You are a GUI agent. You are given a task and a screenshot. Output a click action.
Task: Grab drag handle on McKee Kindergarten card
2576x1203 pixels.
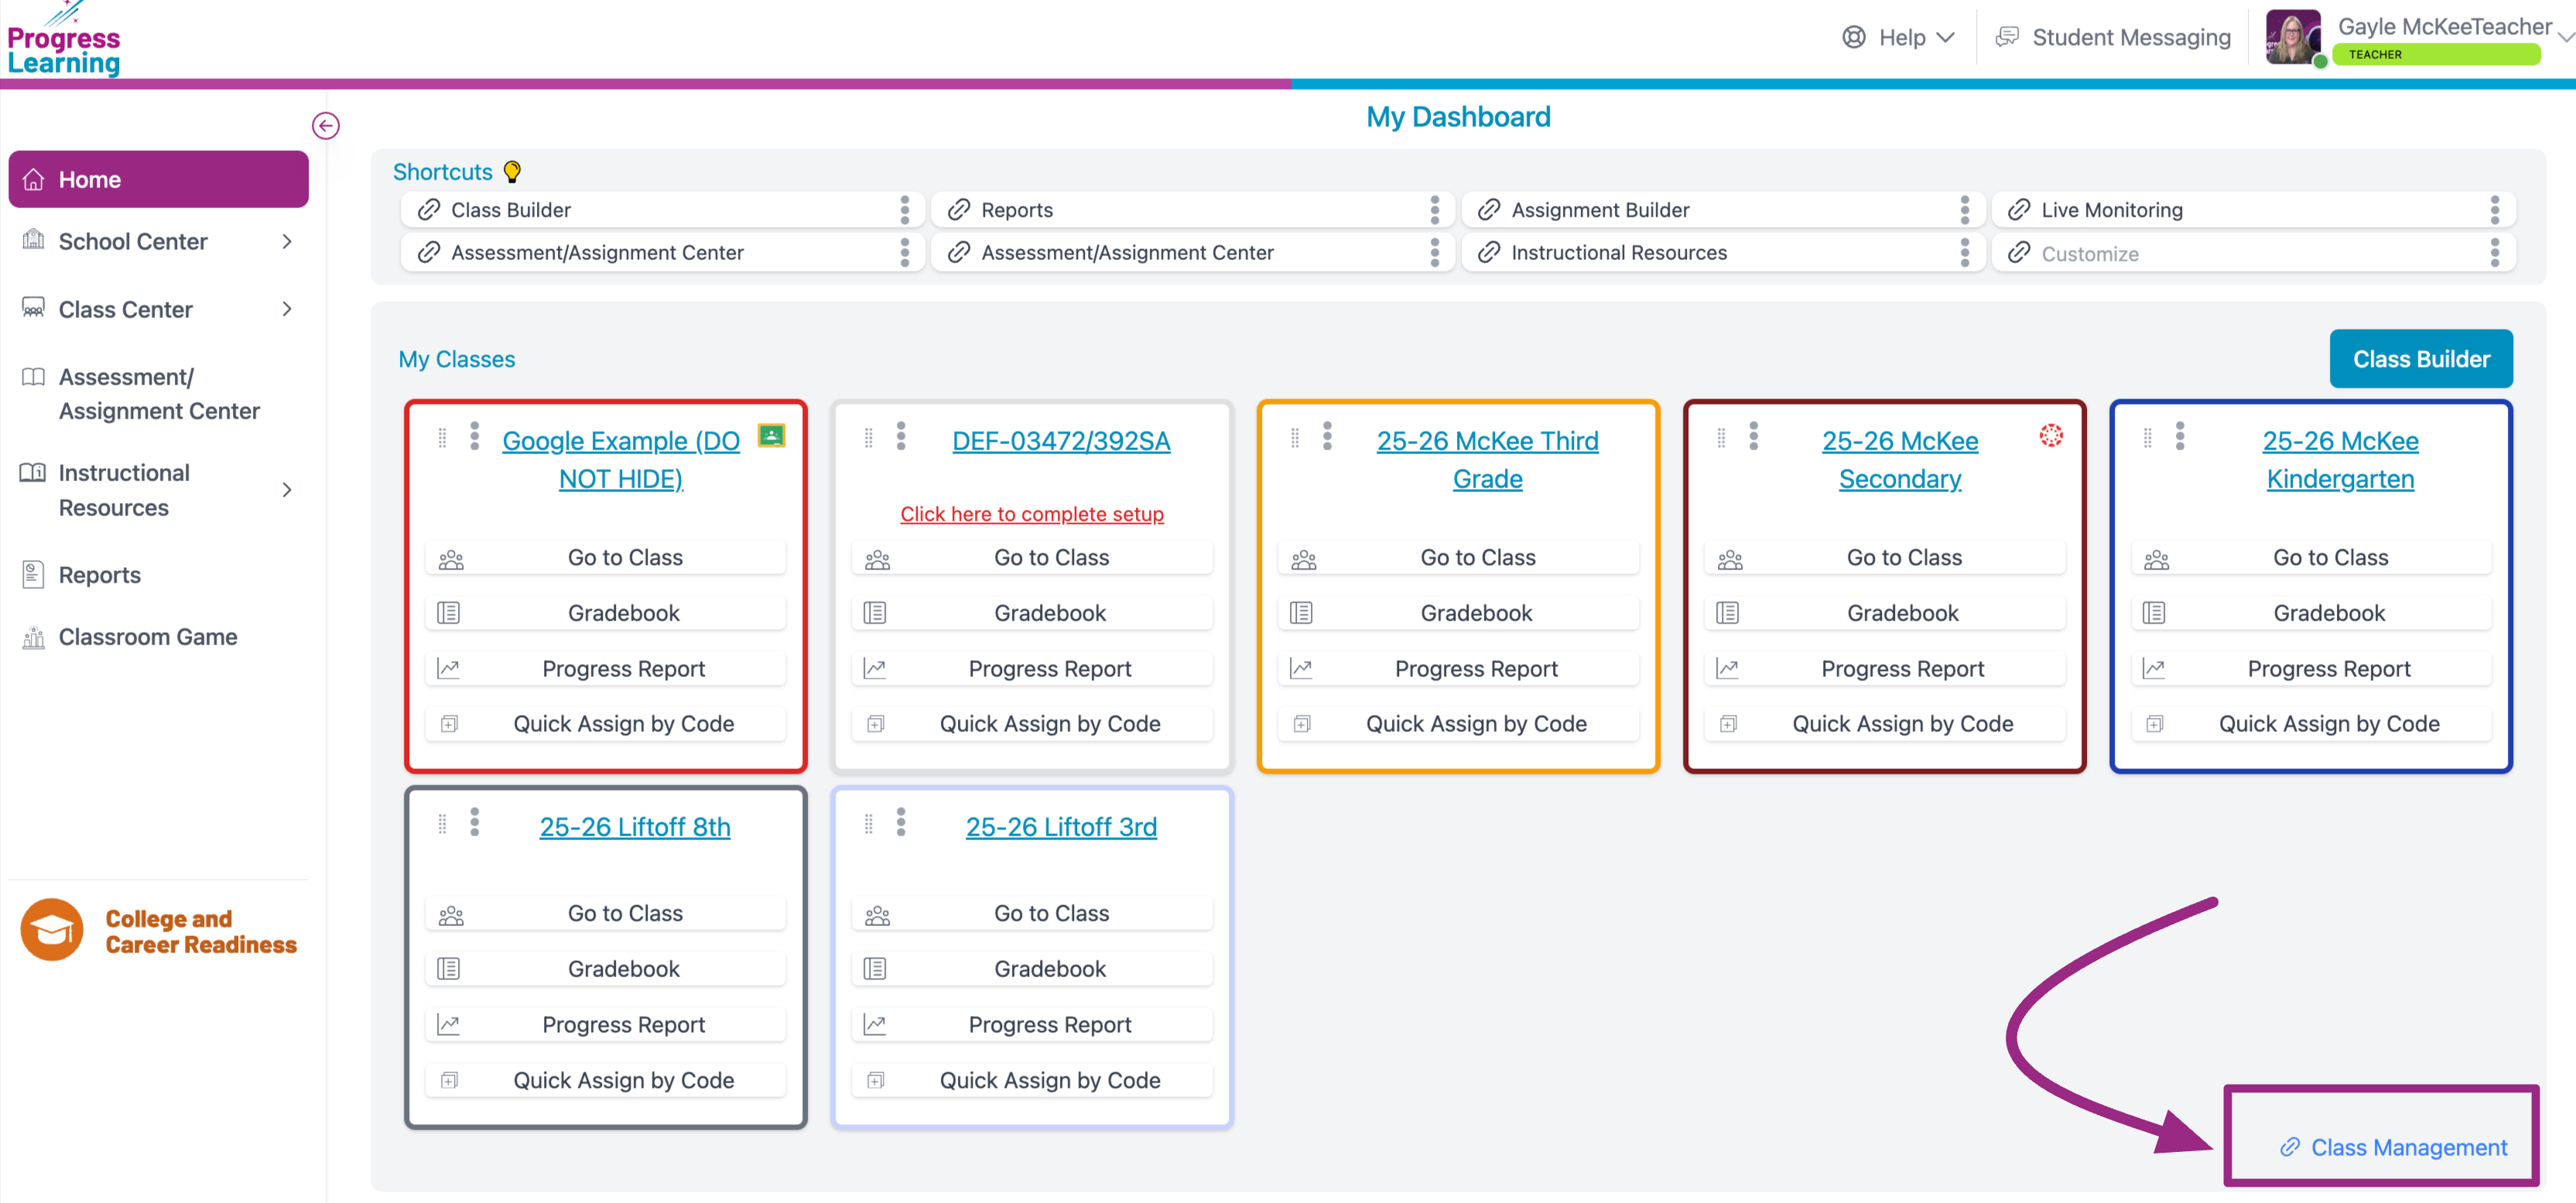pos(2147,437)
